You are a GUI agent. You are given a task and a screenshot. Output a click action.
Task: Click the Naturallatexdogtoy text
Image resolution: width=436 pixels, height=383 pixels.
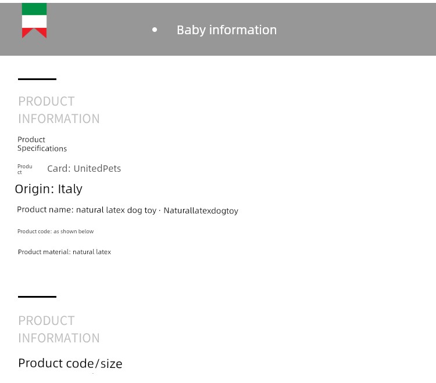201,211
